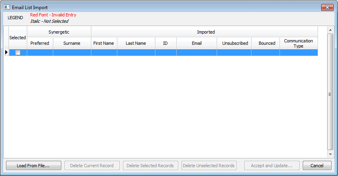Click the Communication Type column header
Screen dimensions: 338x176
(x=298, y=43)
